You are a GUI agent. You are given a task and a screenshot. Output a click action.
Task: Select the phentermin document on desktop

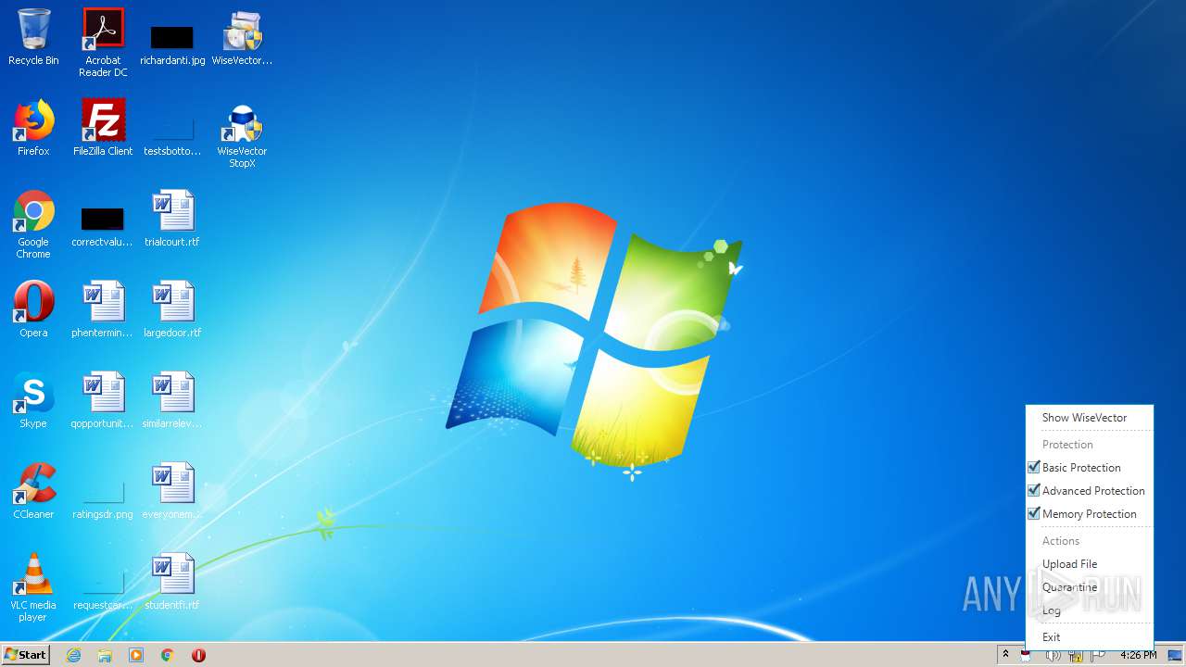tap(102, 309)
